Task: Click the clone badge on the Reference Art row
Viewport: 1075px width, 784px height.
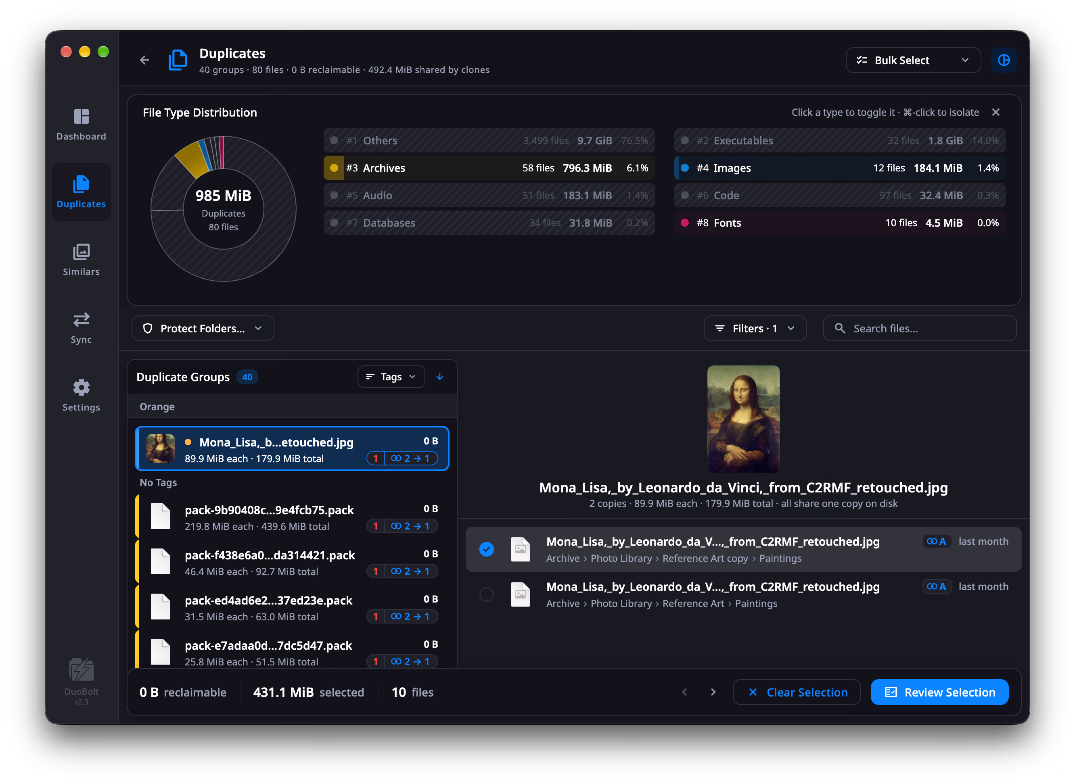Action: pos(936,586)
